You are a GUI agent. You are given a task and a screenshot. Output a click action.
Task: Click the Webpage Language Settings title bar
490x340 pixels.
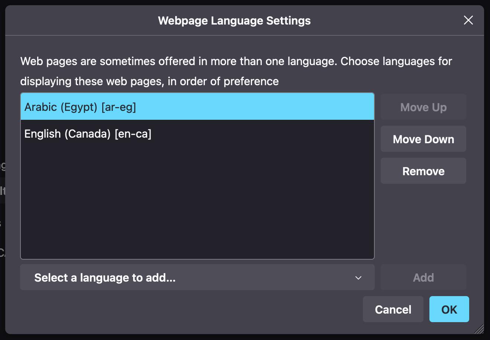tap(234, 20)
